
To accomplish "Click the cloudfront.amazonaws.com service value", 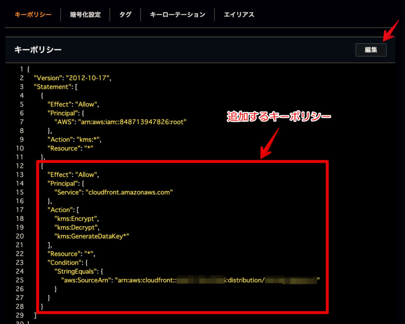I will pos(129,192).
